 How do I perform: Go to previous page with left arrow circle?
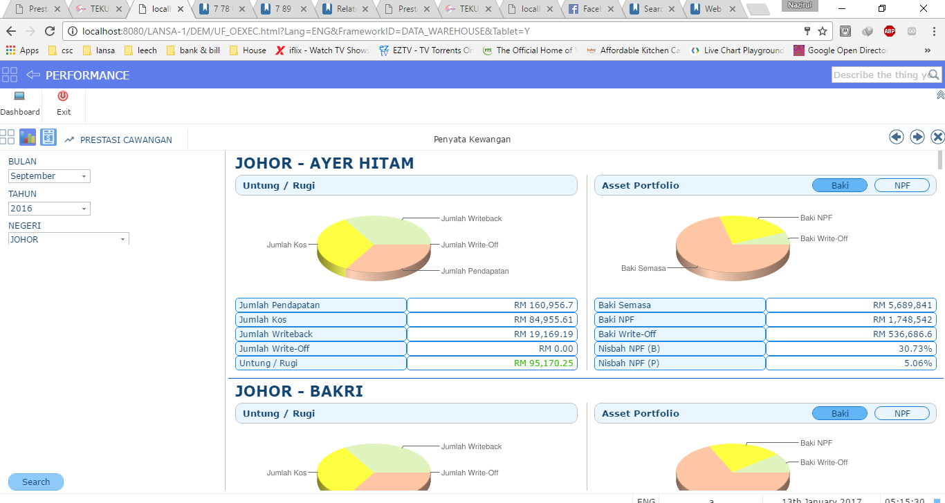897,137
